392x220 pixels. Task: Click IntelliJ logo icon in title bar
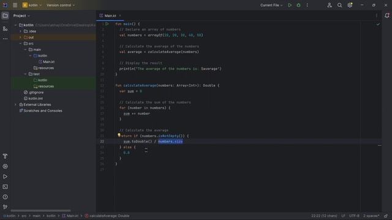5,5
